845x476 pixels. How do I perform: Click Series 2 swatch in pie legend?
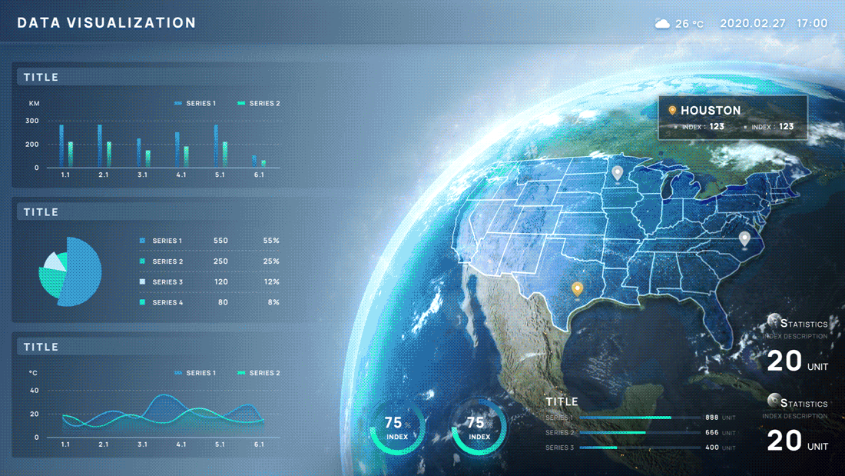pos(142,261)
